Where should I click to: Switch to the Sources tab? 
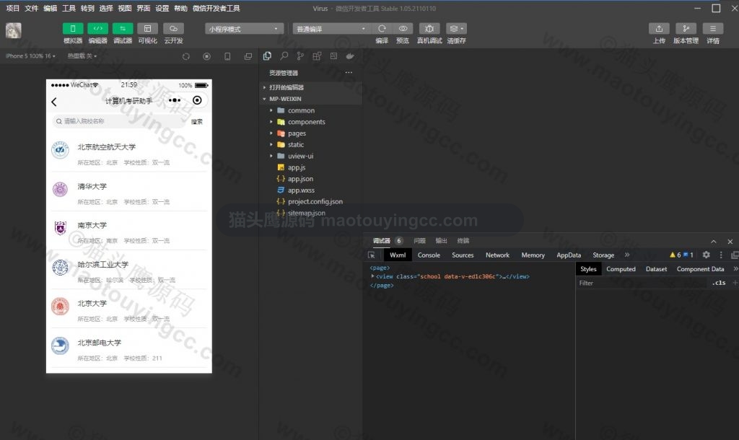click(463, 255)
